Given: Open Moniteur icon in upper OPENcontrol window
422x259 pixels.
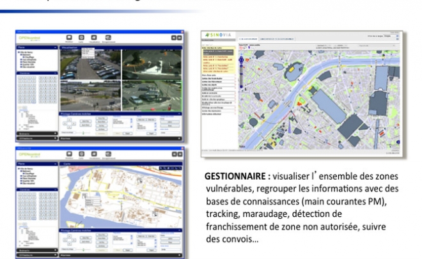Looking at the screenshot, I should click(69, 38).
